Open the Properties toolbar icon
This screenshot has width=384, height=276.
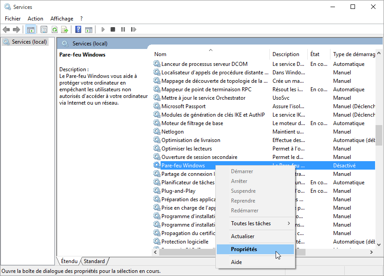click(44, 29)
